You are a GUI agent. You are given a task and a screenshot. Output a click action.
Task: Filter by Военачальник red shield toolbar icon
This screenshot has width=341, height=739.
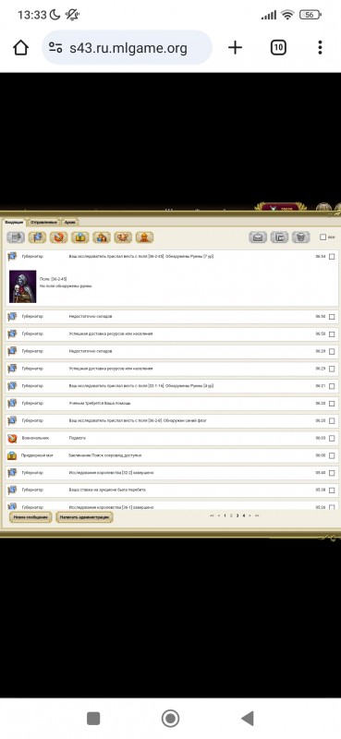(x=58, y=237)
